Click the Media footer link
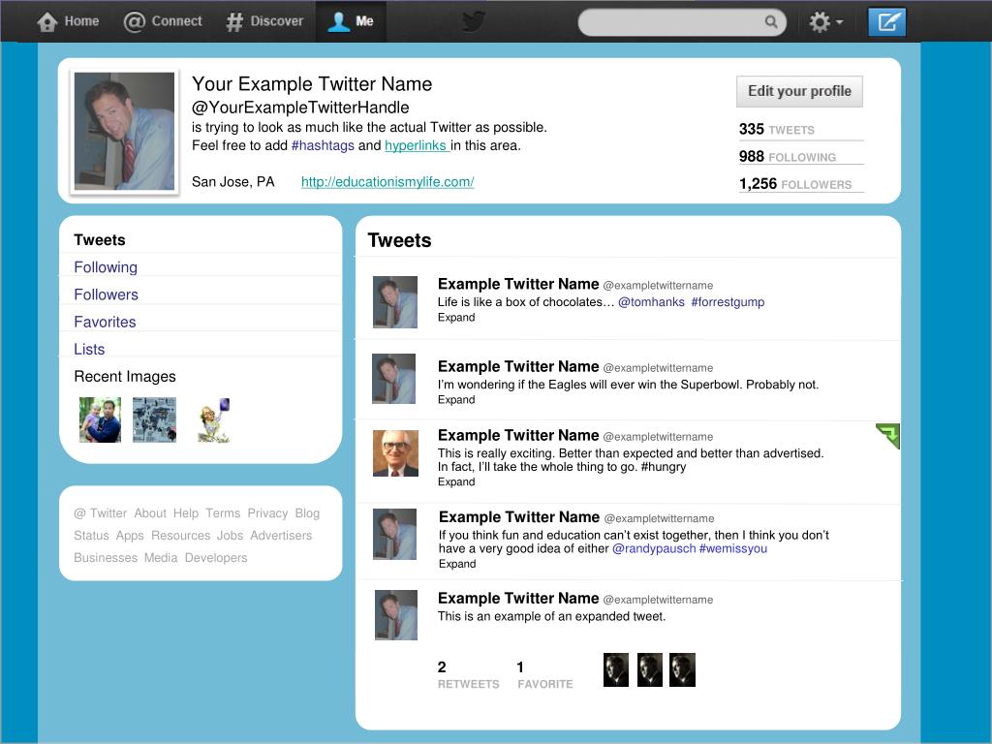The image size is (992, 744). tap(161, 557)
